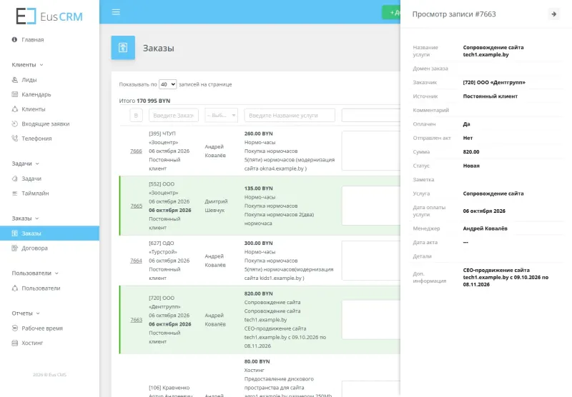
Task: Collapse the Заказы sidebar section
Action: point(25,218)
